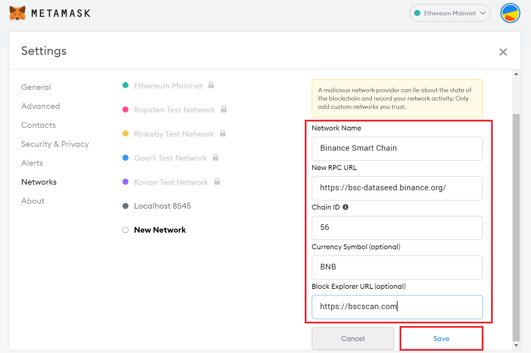Close the Settings panel with X
The width and height of the screenshot is (531, 353).
pyautogui.click(x=503, y=52)
